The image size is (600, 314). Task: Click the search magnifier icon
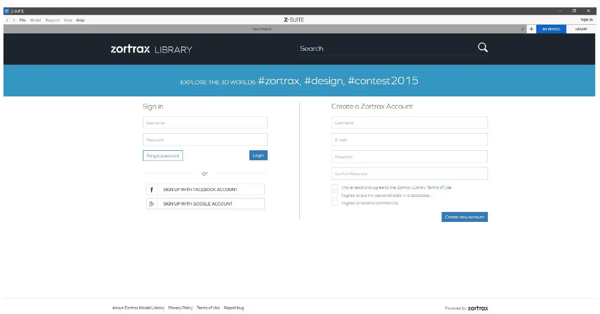click(x=482, y=47)
